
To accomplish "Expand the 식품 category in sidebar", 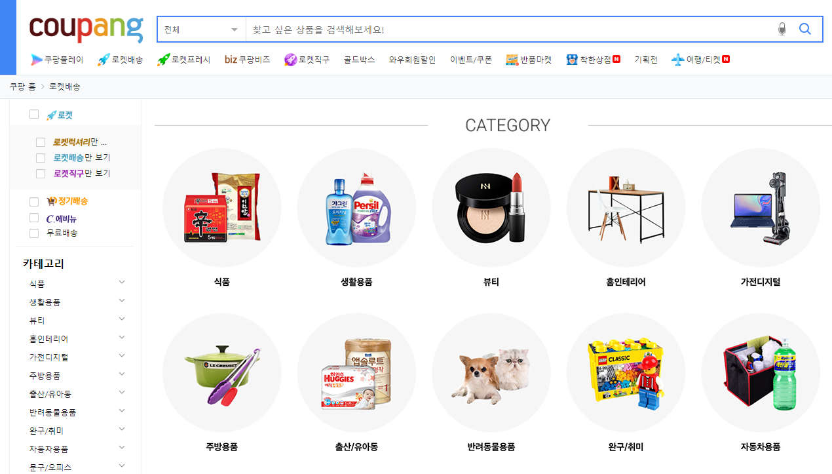I will [x=122, y=282].
